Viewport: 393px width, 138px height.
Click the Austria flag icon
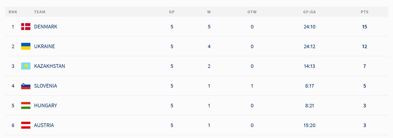pos(26,125)
